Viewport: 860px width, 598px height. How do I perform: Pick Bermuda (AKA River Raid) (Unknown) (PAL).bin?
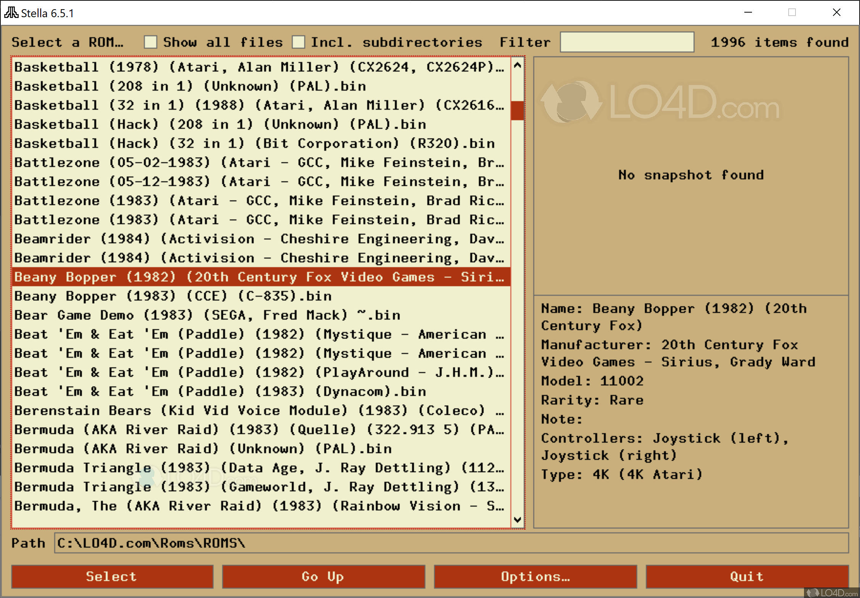tap(203, 449)
